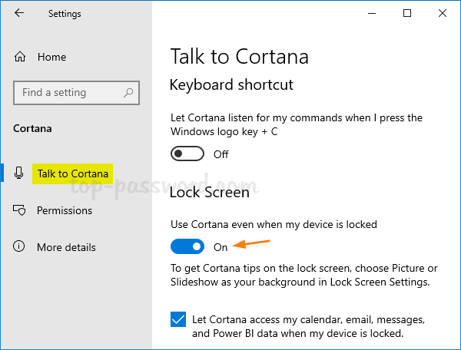Click the back arrow in Settings

(19, 13)
